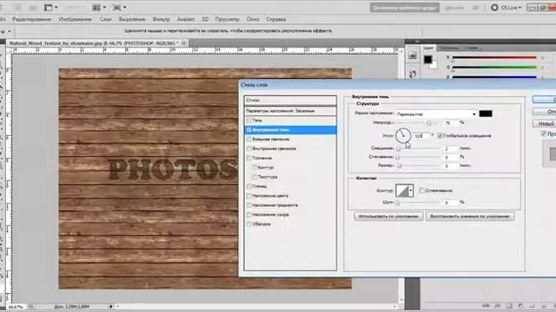The height and width of the screenshot is (312, 556).
Task: Select the Стили entry in Layer Style list
Action: click(290, 101)
